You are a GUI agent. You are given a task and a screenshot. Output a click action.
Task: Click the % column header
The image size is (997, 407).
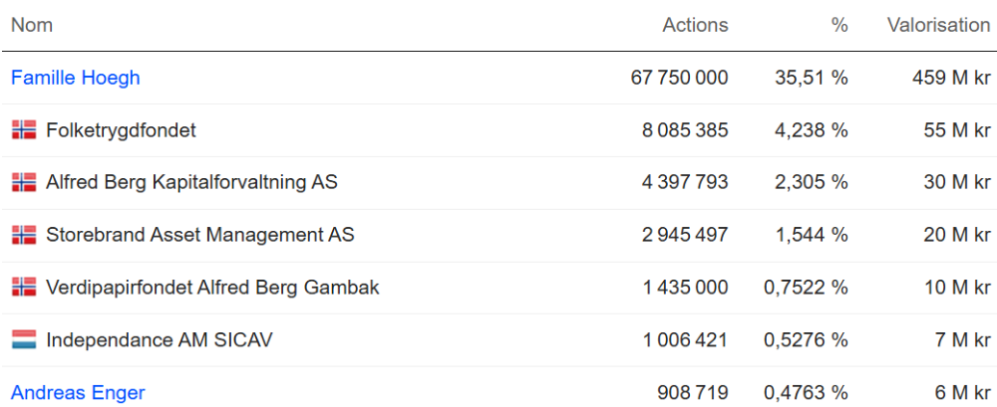coord(839,25)
